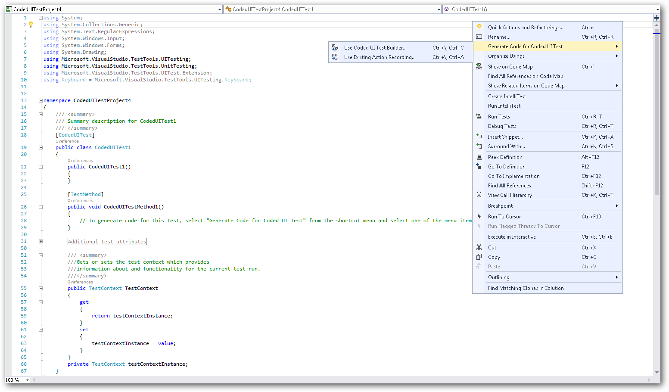Collapse the CodedUITest1 class at line 19

click(x=40, y=147)
